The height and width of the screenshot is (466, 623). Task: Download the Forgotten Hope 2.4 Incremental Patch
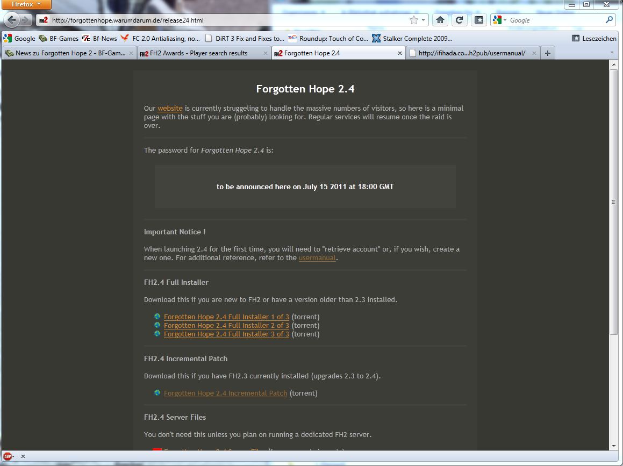point(225,393)
